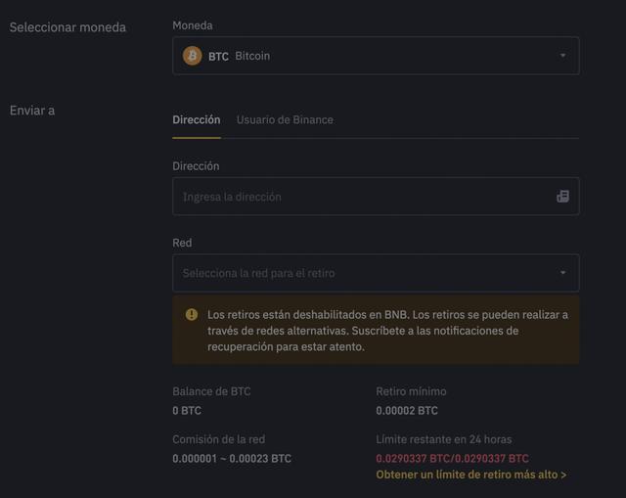Expand the Red network dropdown arrow
626x498 pixels.
point(562,273)
